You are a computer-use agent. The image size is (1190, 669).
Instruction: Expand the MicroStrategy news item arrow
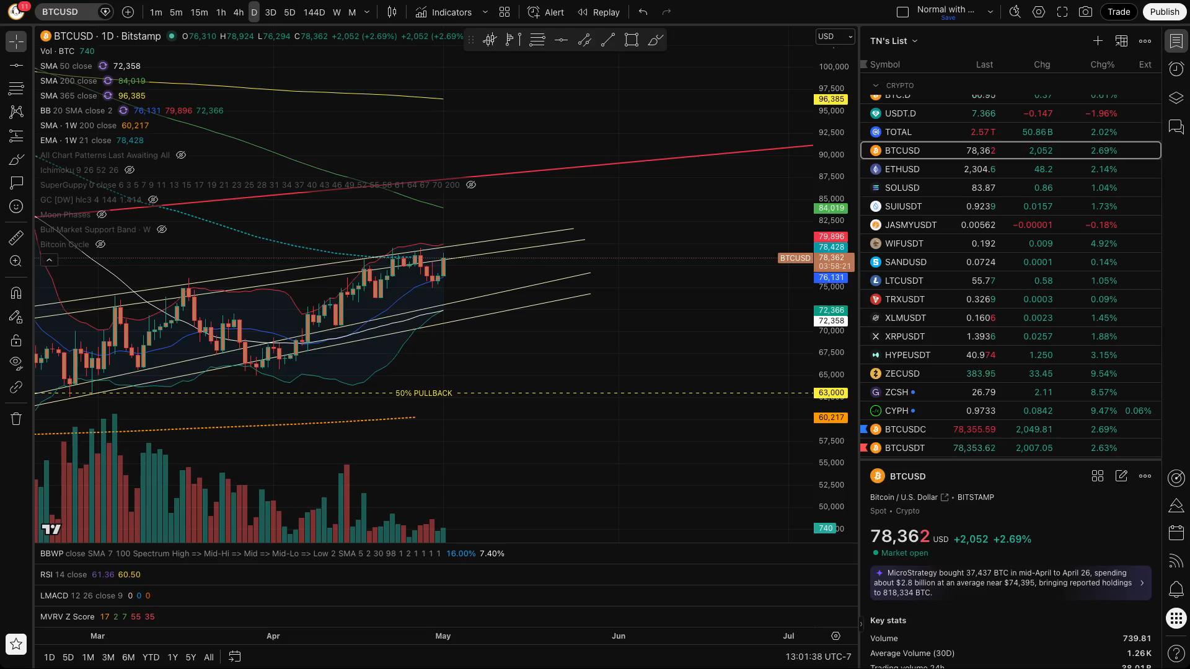1142,583
